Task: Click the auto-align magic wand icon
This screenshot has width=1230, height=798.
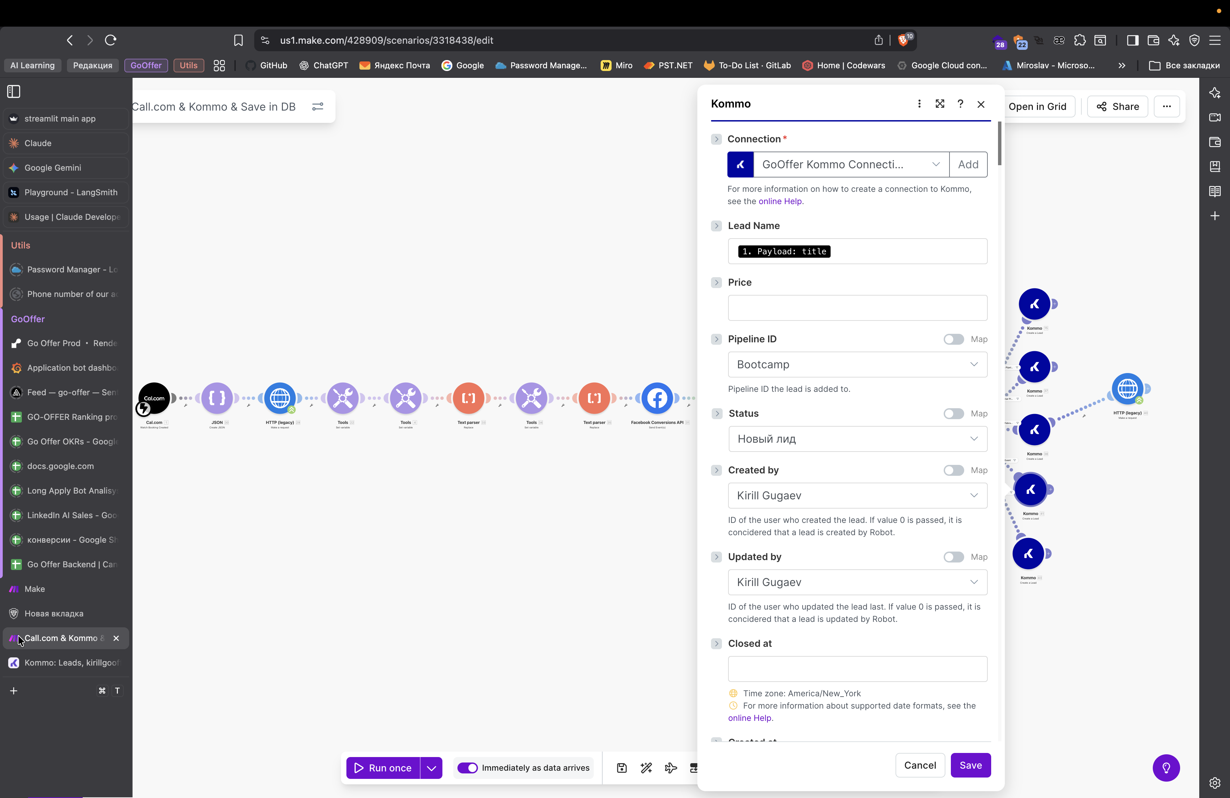Action: (x=646, y=768)
